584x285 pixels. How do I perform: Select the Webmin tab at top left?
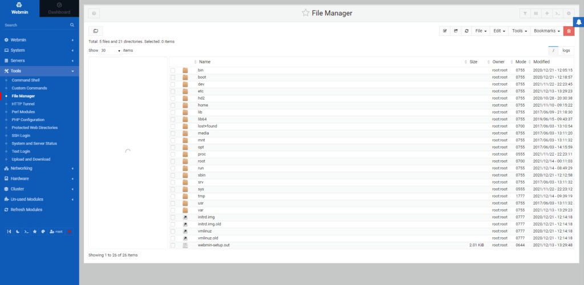(19, 9)
